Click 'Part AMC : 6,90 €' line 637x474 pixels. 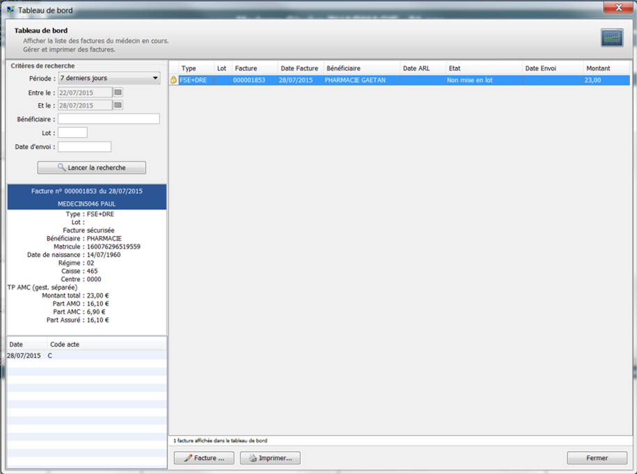79,312
